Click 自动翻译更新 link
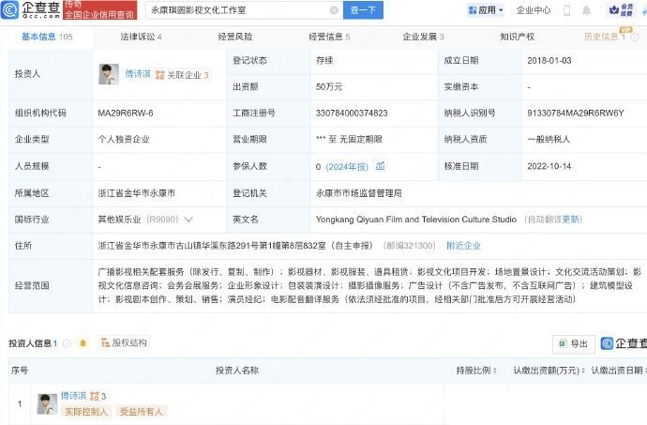 [553, 220]
